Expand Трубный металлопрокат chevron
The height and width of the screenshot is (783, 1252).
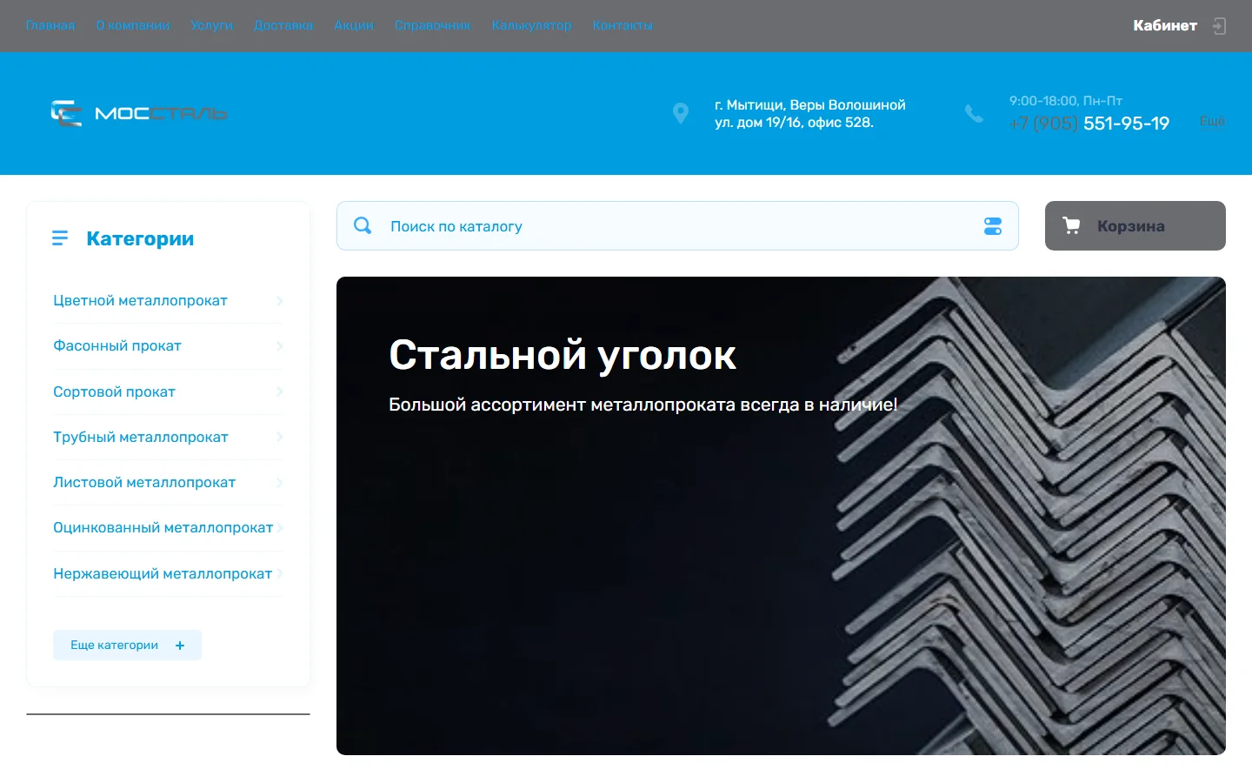coord(279,437)
